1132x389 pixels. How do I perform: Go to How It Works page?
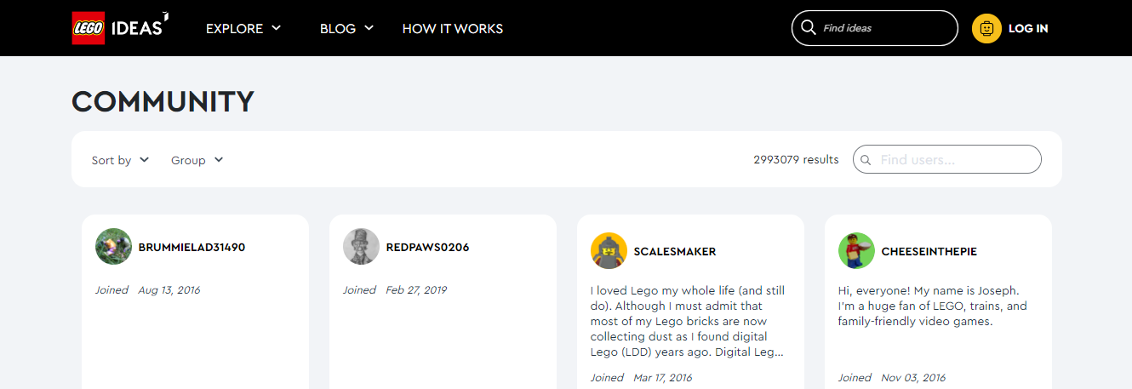click(x=453, y=28)
